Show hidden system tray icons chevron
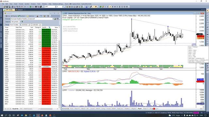Image resolution: width=209 pixels, height=117 pixels. 182,115
